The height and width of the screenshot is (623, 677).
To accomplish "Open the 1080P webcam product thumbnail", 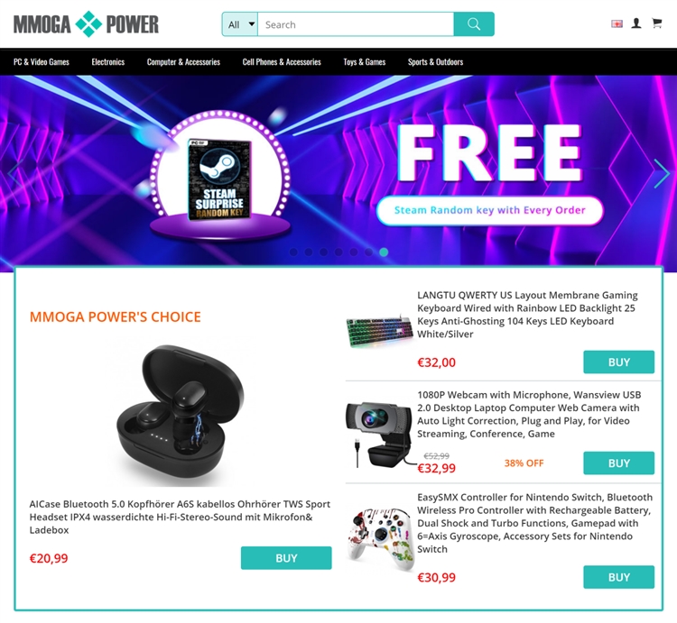I will (379, 435).
